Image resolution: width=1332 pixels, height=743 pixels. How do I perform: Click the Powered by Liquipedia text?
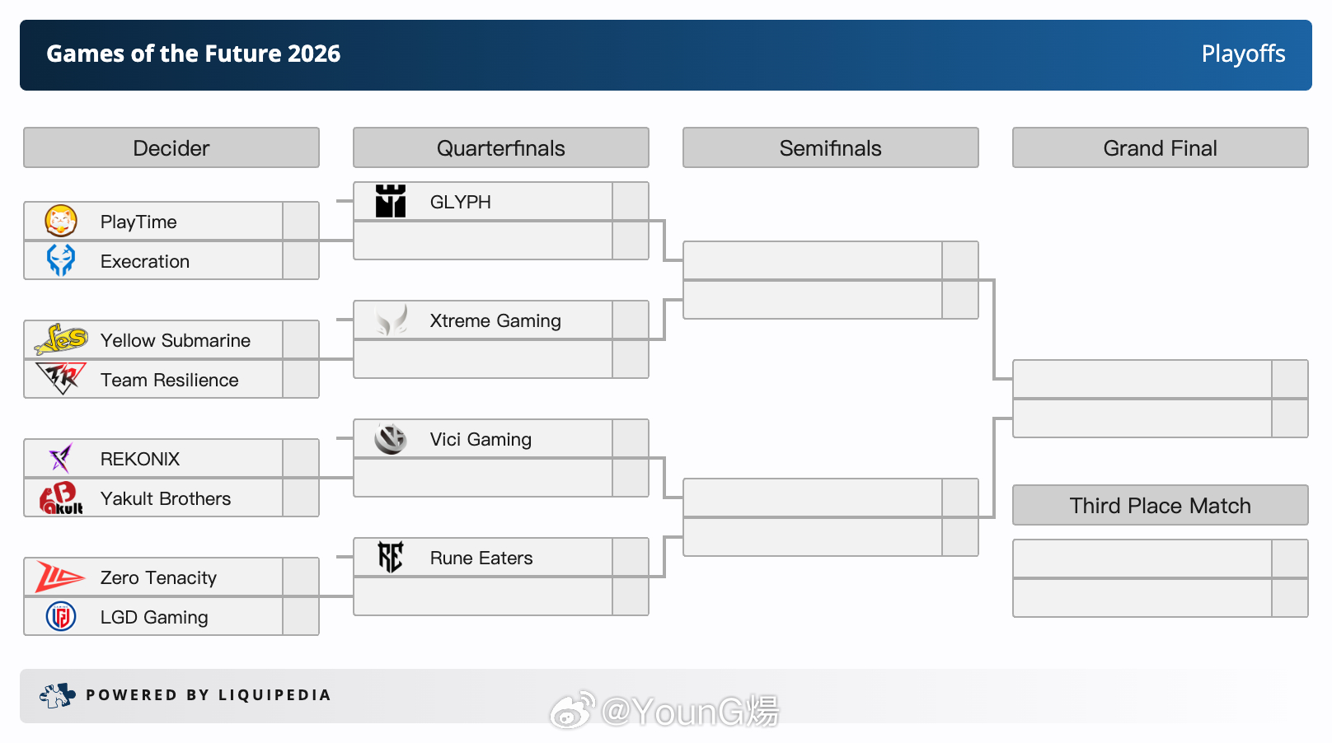pyautogui.click(x=209, y=695)
